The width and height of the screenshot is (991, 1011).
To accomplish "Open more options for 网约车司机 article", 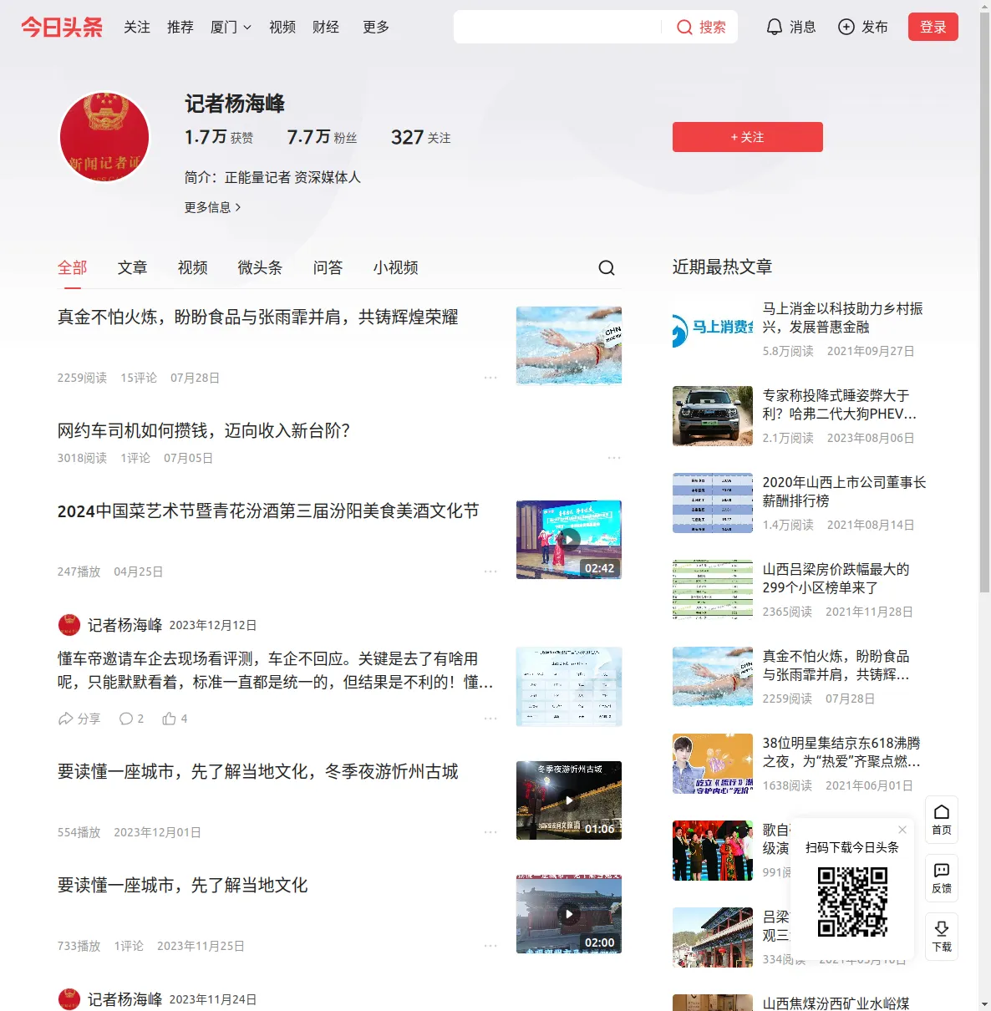I will (614, 458).
